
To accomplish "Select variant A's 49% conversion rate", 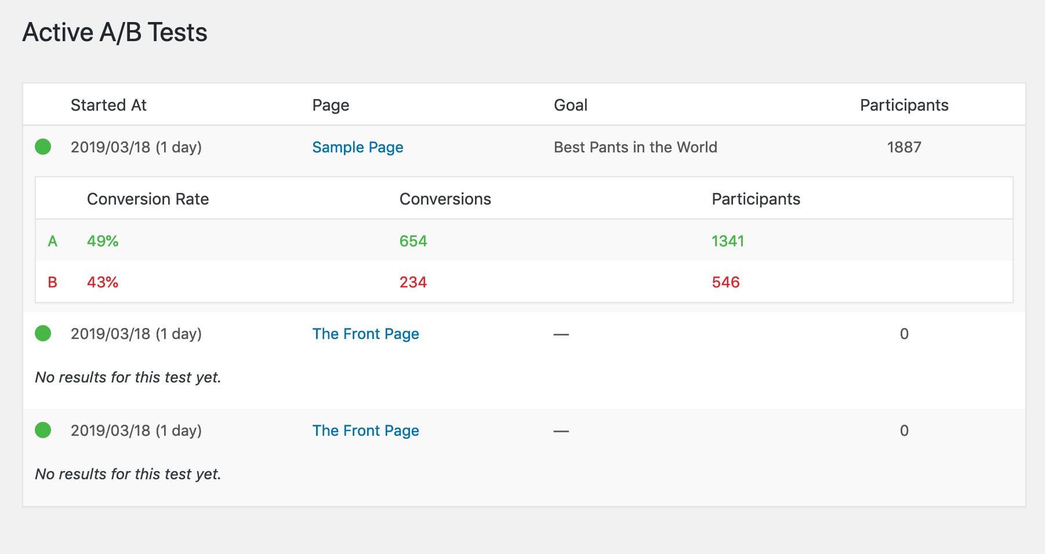I will 103,241.
